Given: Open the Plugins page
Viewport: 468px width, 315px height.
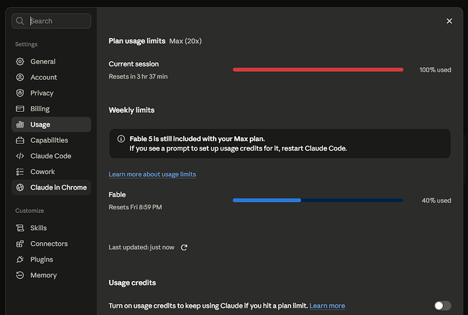Looking at the screenshot, I should (x=52, y=259).
